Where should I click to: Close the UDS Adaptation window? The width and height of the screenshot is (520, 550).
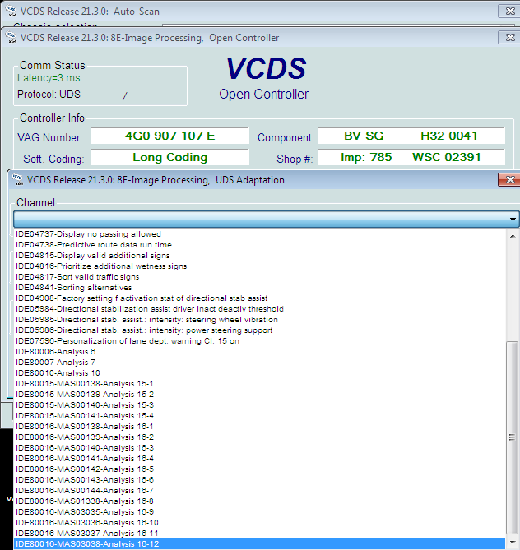coord(509,179)
